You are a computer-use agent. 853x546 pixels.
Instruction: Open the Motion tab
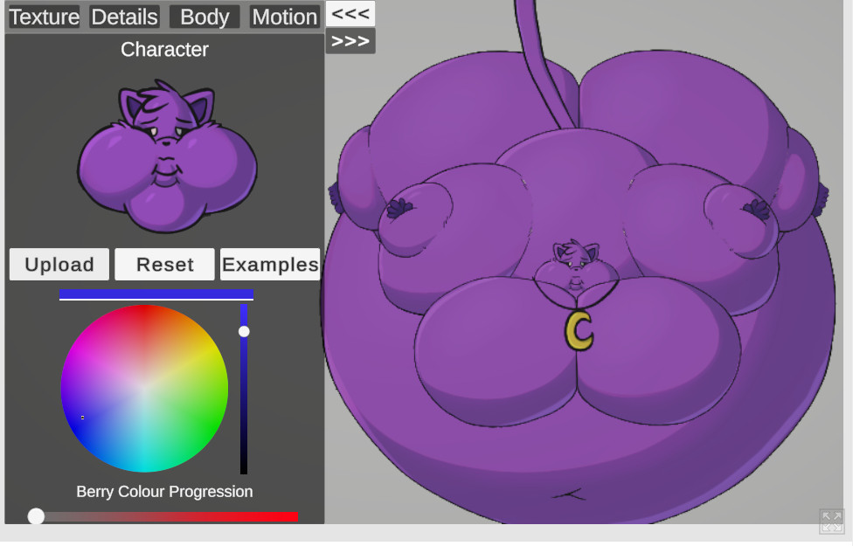(284, 17)
